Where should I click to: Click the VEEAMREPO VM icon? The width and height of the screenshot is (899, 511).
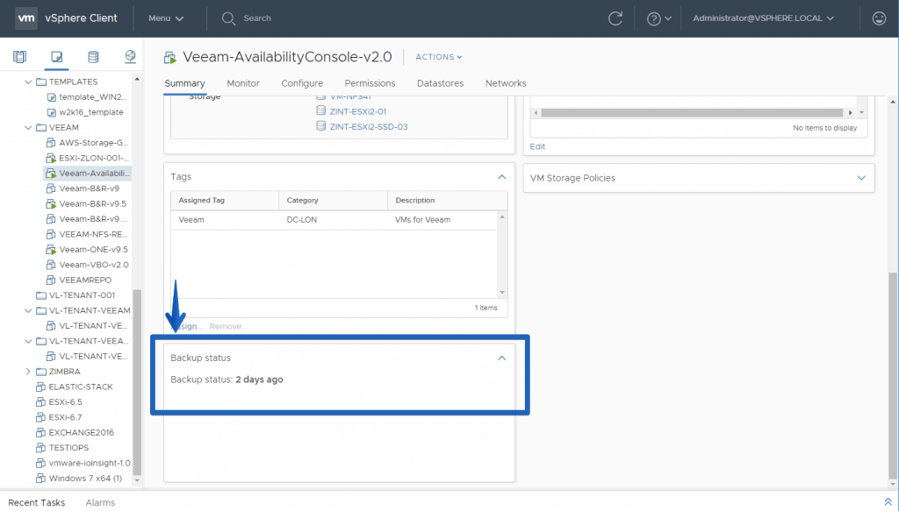(x=51, y=280)
